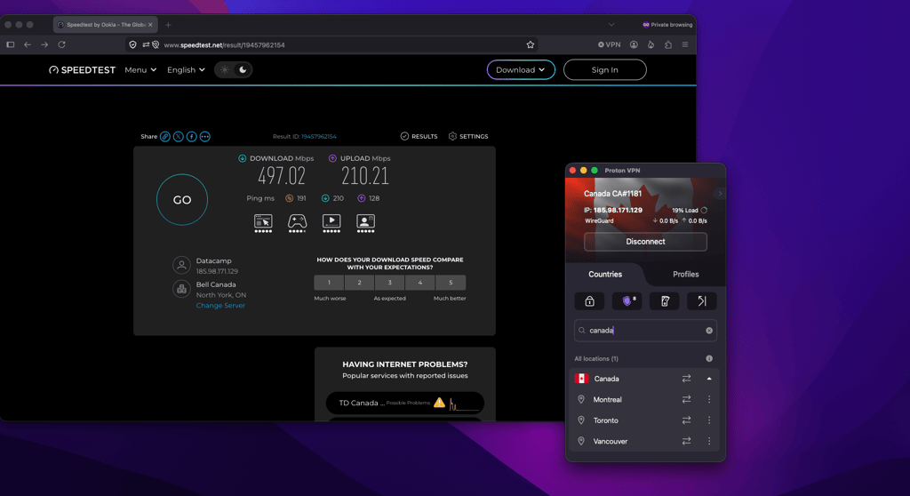This screenshot has height=496, width=910.
Task: Open Montreal more options dots
Action: point(709,400)
